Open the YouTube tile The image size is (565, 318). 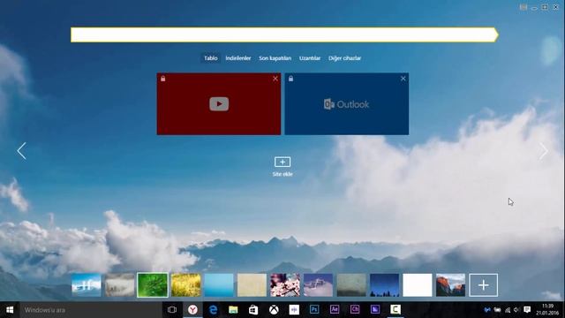click(219, 104)
